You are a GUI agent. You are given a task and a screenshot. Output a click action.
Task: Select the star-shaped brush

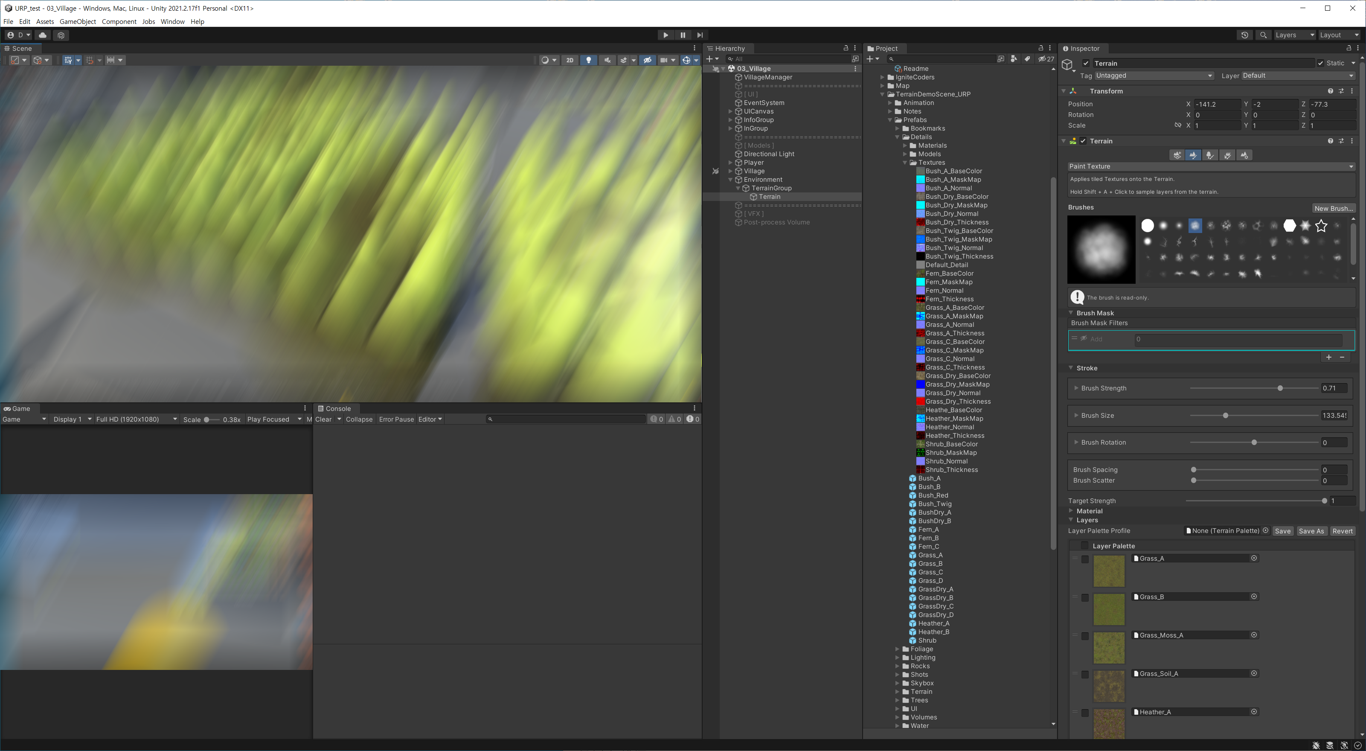(x=1321, y=226)
